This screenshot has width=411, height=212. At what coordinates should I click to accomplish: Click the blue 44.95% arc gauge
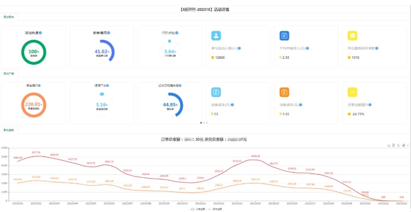pos(170,105)
